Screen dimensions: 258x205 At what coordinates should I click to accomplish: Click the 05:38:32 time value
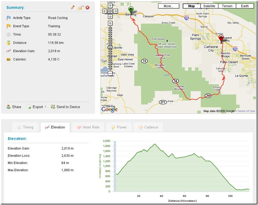55,35
